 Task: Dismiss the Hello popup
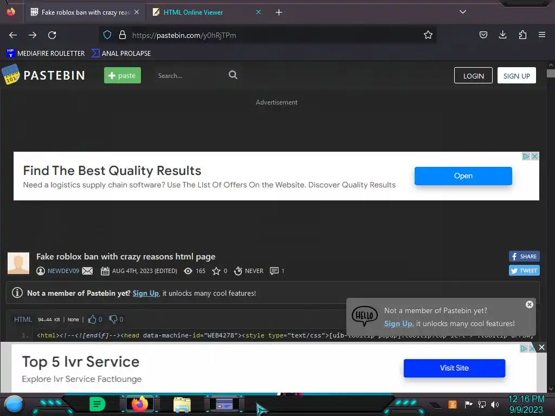point(529,304)
